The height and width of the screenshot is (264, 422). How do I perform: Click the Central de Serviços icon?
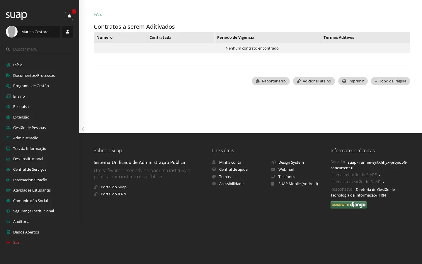(8, 170)
